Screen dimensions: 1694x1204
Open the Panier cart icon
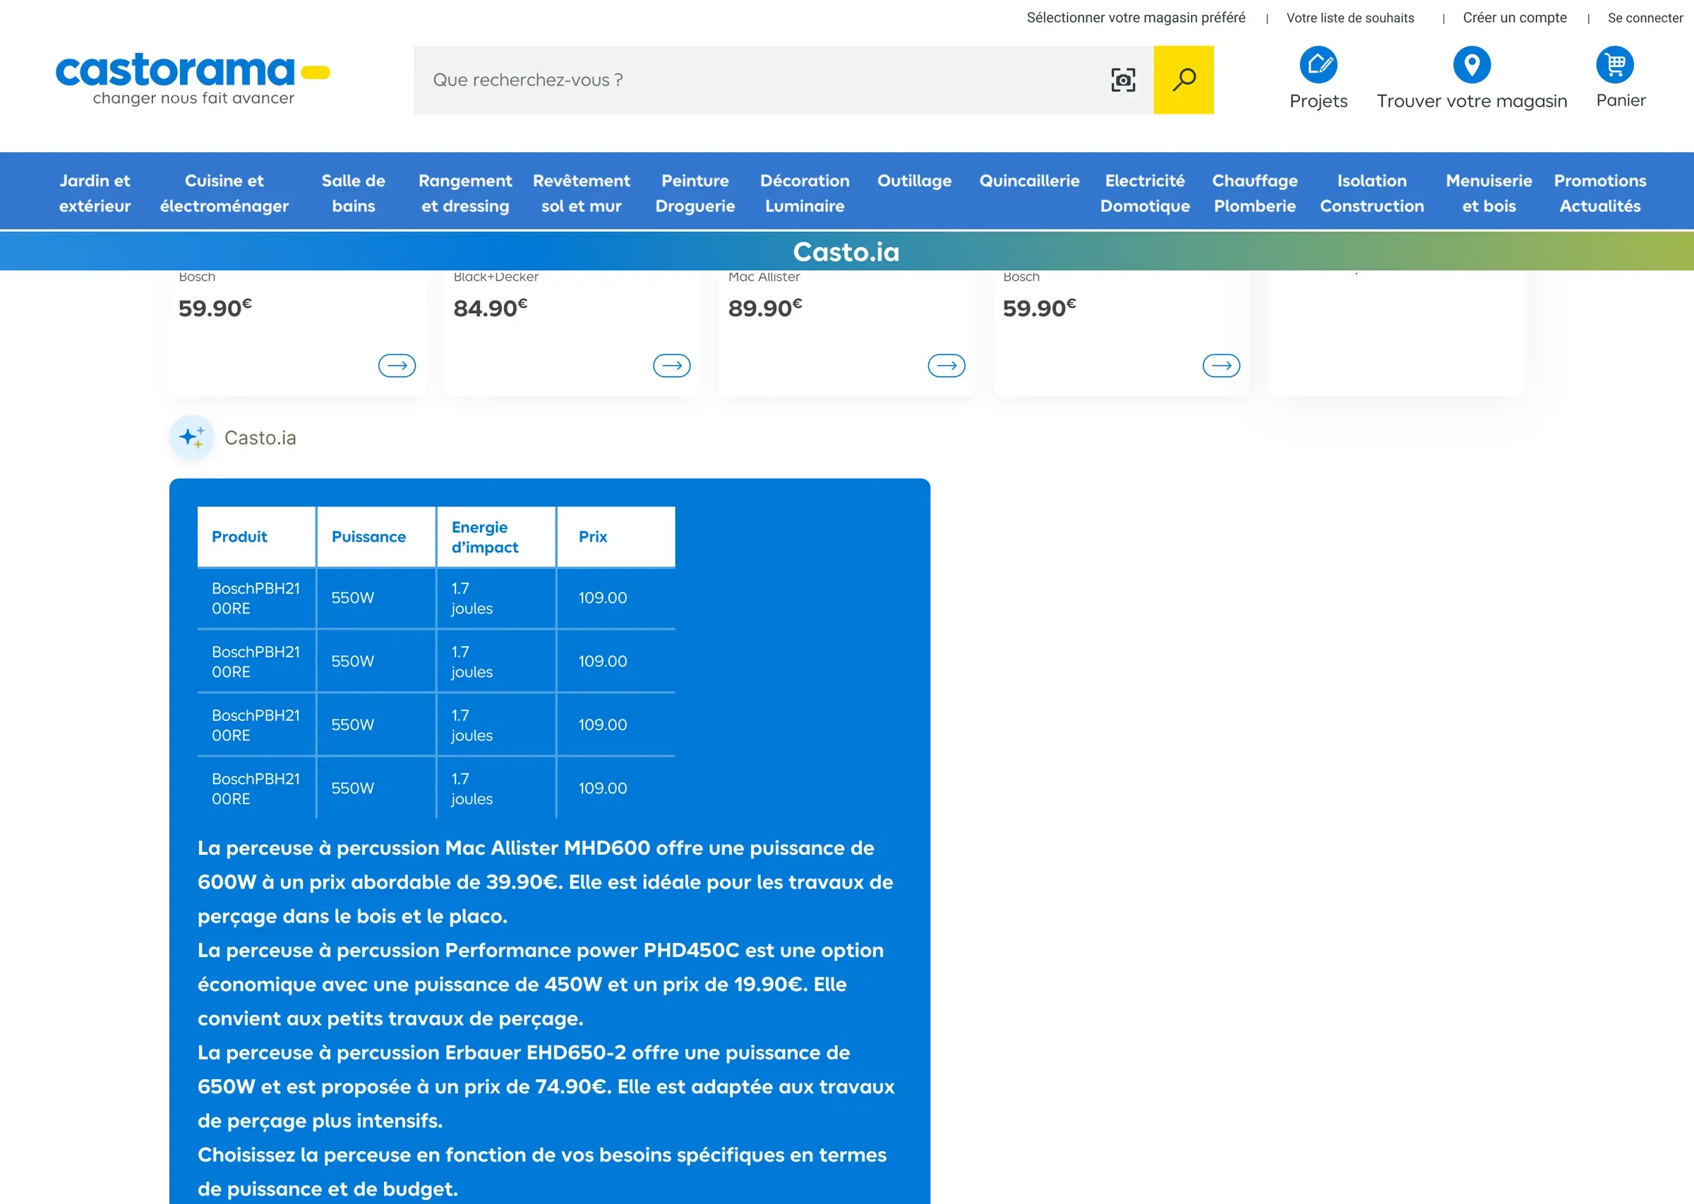1615,64
